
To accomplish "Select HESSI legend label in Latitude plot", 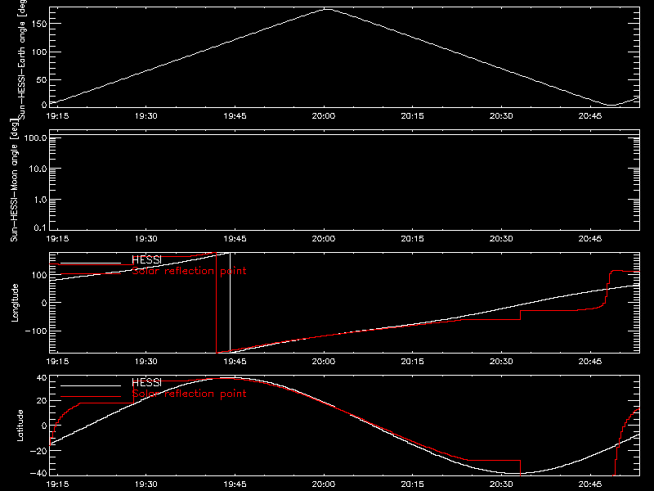I will coord(146,382).
